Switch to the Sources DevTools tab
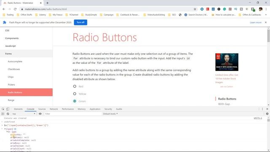270x152 pixels. point(42,109)
